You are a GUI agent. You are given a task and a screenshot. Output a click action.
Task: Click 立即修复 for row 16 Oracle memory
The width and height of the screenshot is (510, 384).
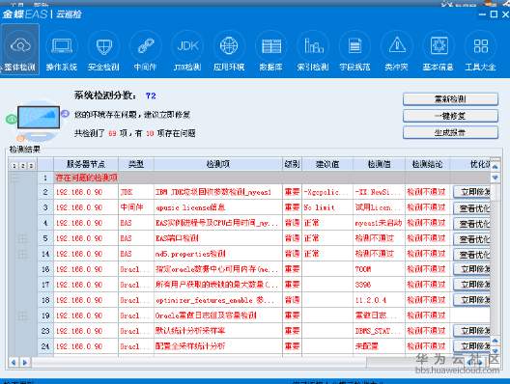pyautogui.click(x=472, y=269)
